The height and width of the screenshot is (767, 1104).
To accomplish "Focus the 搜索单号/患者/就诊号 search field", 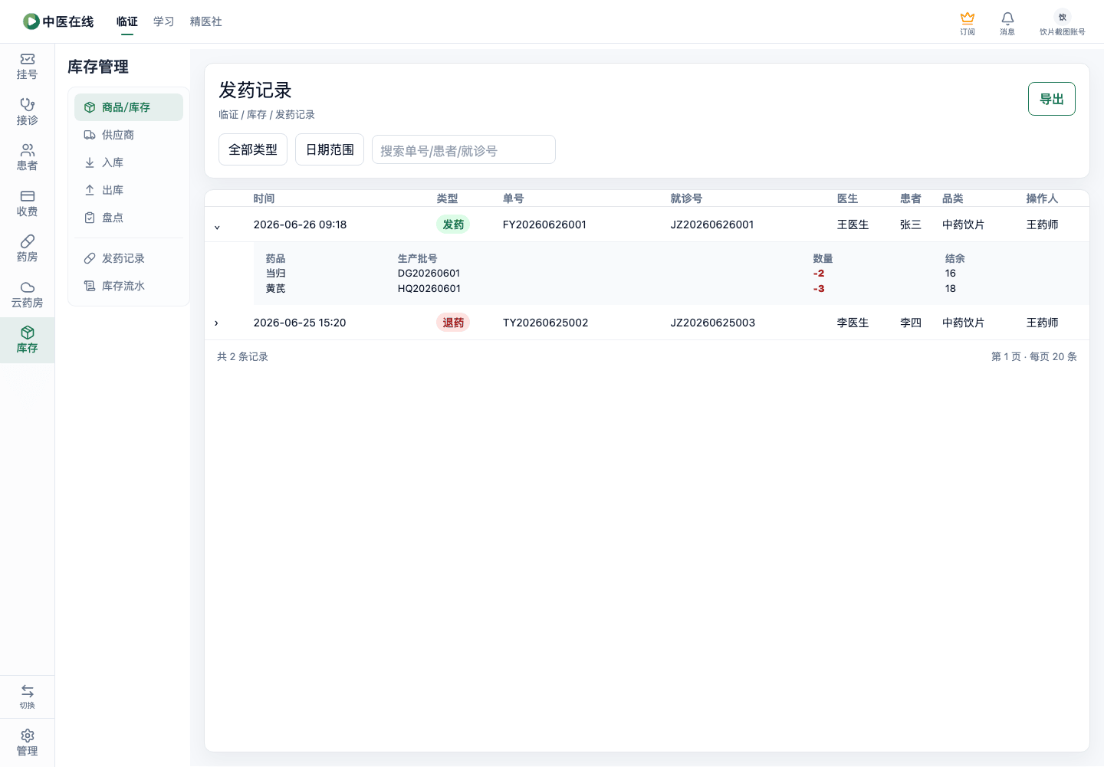I will click(464, 149).
